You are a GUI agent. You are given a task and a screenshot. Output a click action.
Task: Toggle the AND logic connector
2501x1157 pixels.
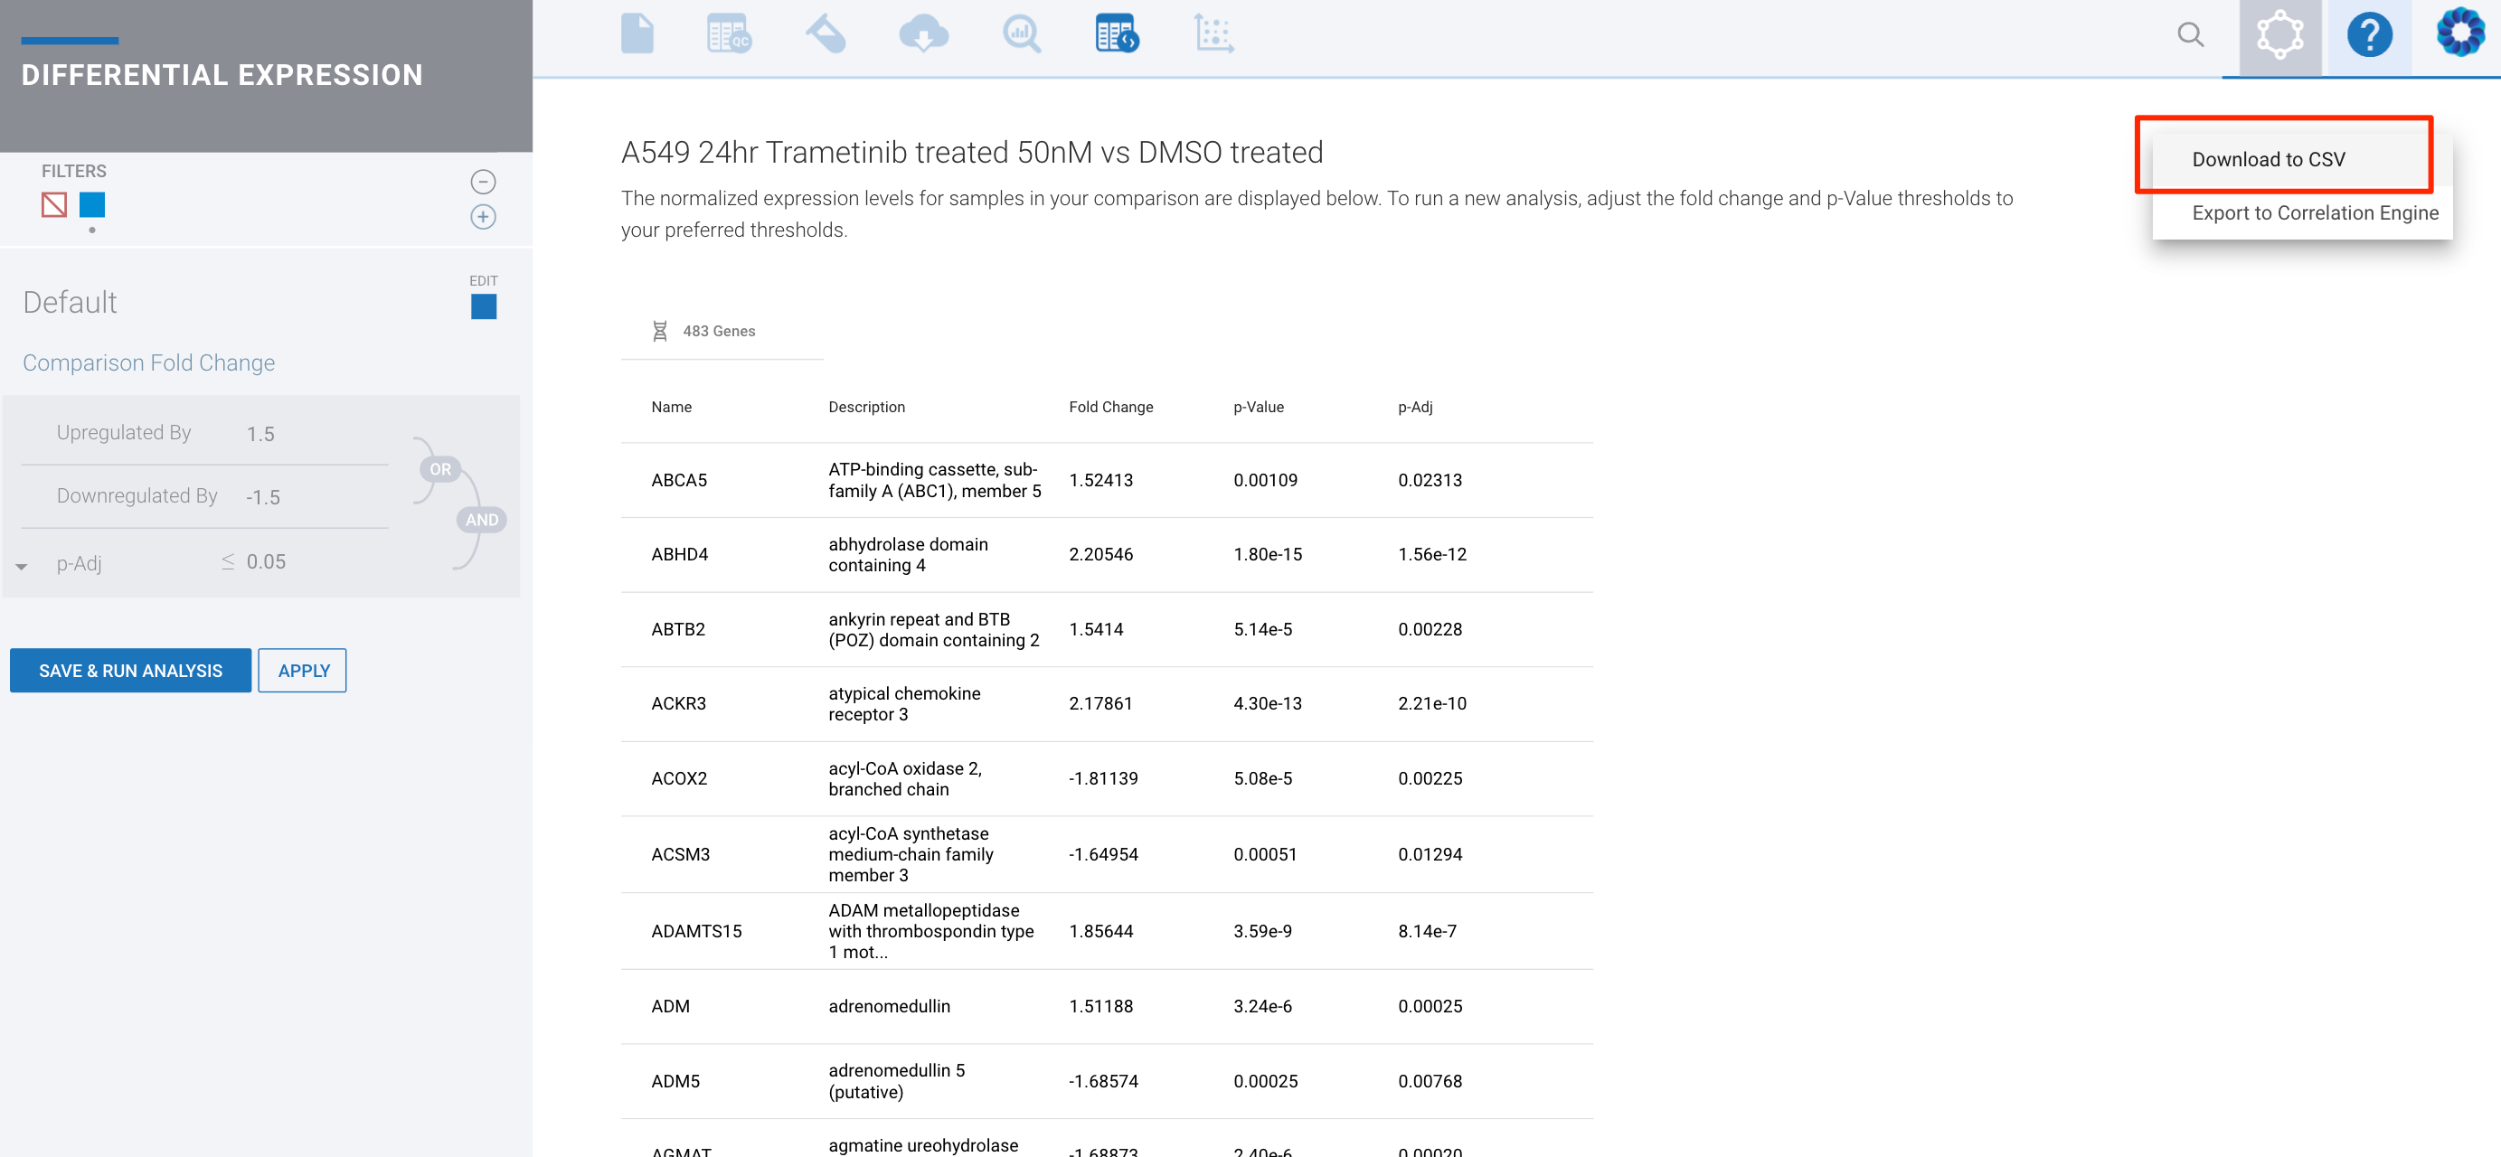coord(482,519)
